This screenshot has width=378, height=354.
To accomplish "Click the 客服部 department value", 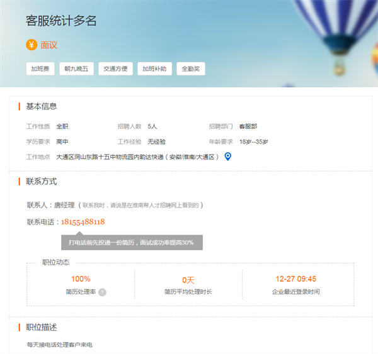I will click(248, 126).
